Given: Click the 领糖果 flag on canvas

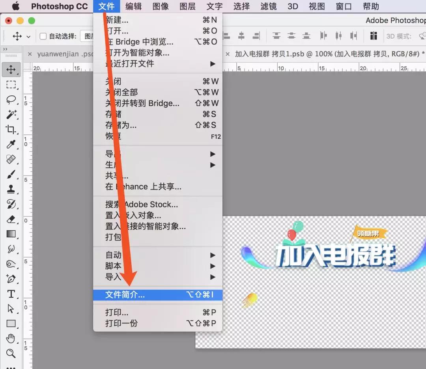Looking at the screenshot, I should pos(369,233).
